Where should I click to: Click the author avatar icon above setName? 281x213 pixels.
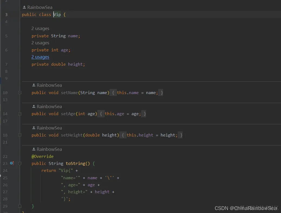(x=34, y=85)
